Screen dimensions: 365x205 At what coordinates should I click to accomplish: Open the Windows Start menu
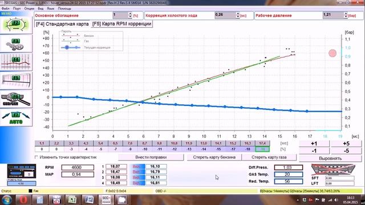click(7, 200)
